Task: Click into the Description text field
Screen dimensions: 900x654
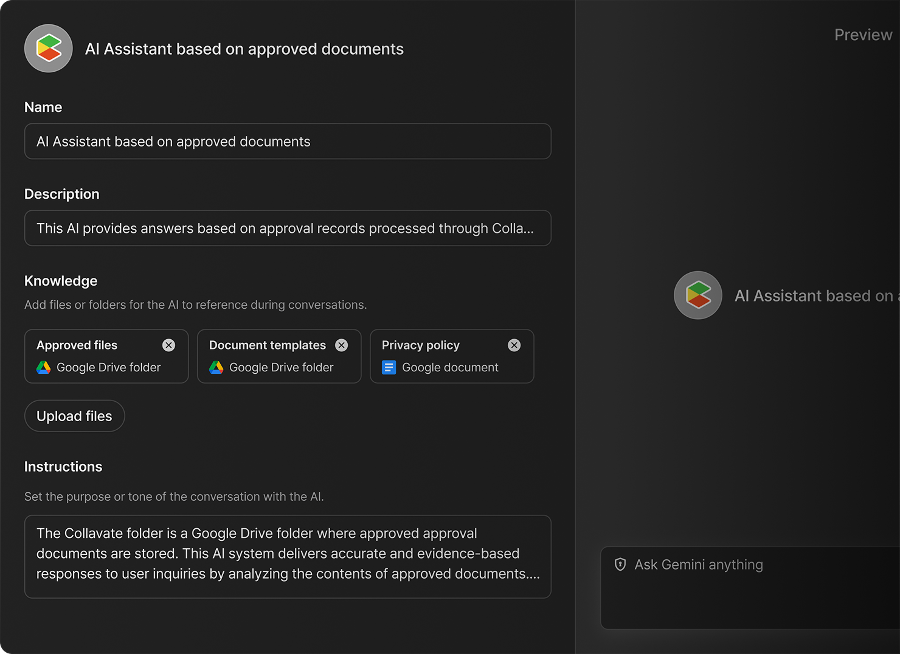Action: (x=288, y=229)
